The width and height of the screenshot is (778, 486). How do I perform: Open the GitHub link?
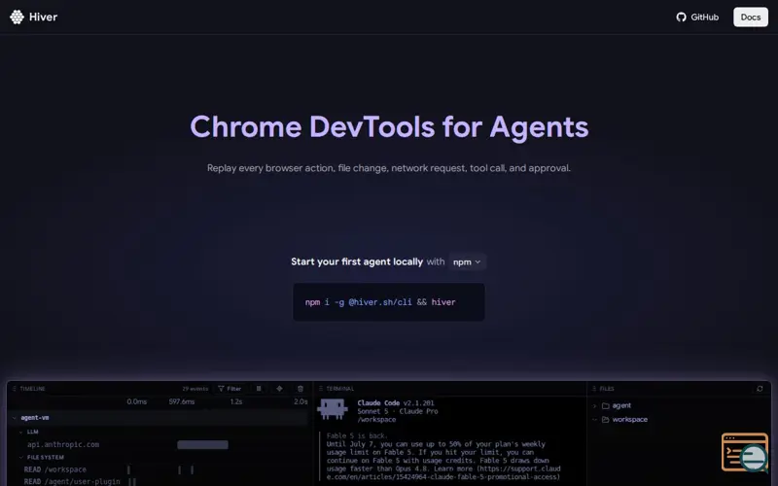click(x=697, y=17)
